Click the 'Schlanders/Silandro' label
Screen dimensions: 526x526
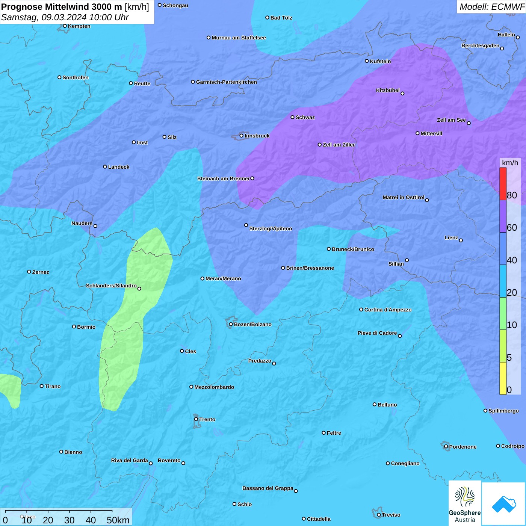pyautogui.click(x=111, y=286)
